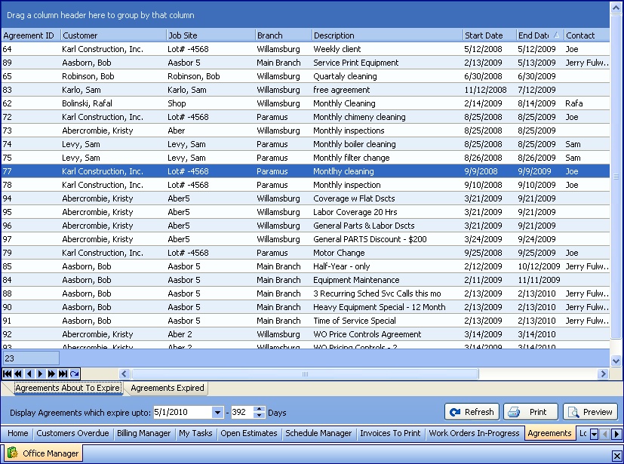Viewport: 624px width, 464px height.
Task: Sort by Agreement ID column header
Action: pyautogui.click(x=31, y=35)
